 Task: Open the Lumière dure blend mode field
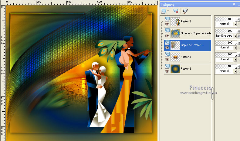(x=225, y=36)
